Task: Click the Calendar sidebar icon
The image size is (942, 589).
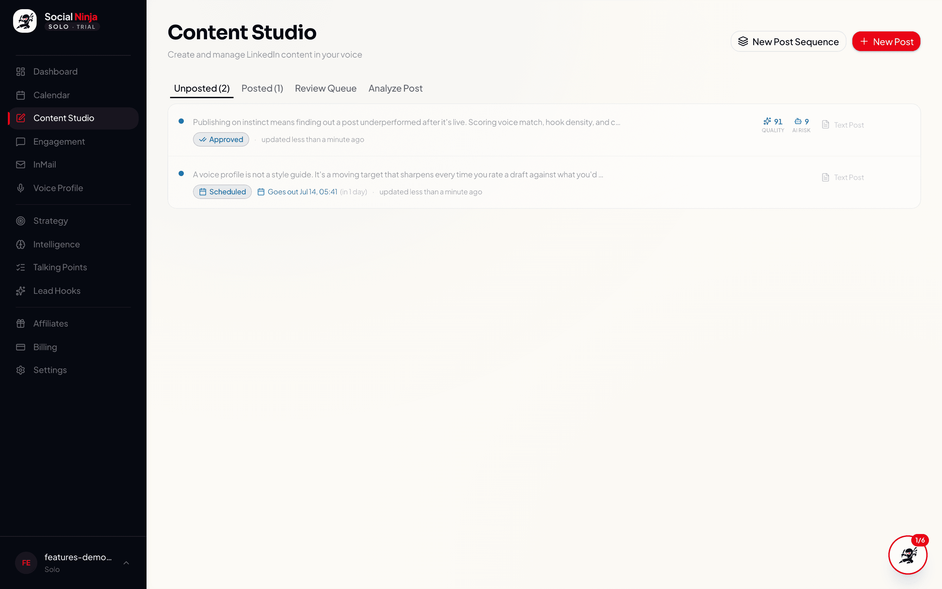Action: 21,95
